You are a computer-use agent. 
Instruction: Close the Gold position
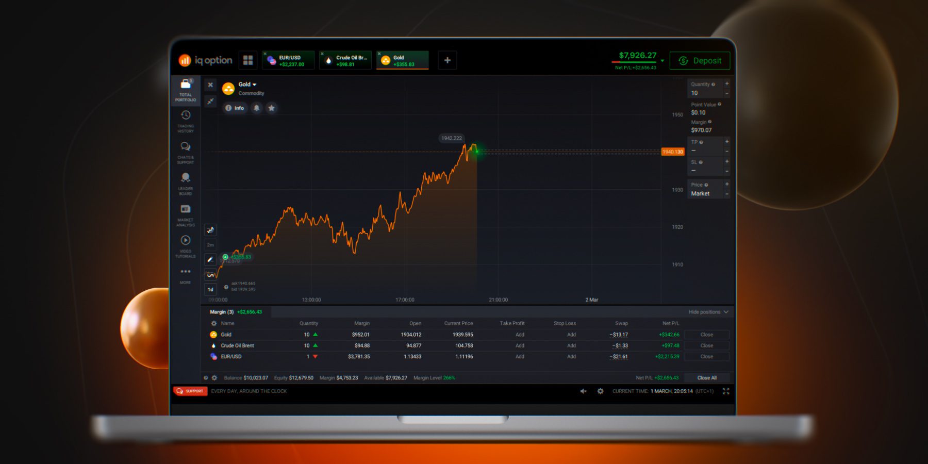click(707, 335)
